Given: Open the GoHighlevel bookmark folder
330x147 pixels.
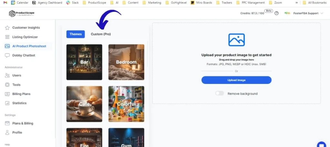Looking at the screenshot, I should tap(176, 3).
